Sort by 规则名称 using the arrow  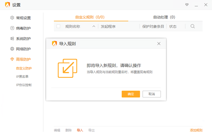[x=94, y=26]
